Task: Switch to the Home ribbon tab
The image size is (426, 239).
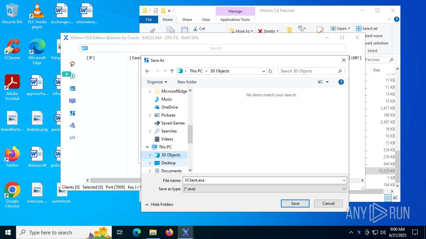Action: (x=168, y=20)
